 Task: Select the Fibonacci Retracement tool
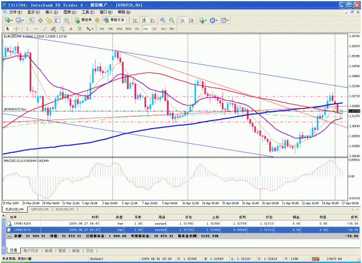[x=63, y=29]
